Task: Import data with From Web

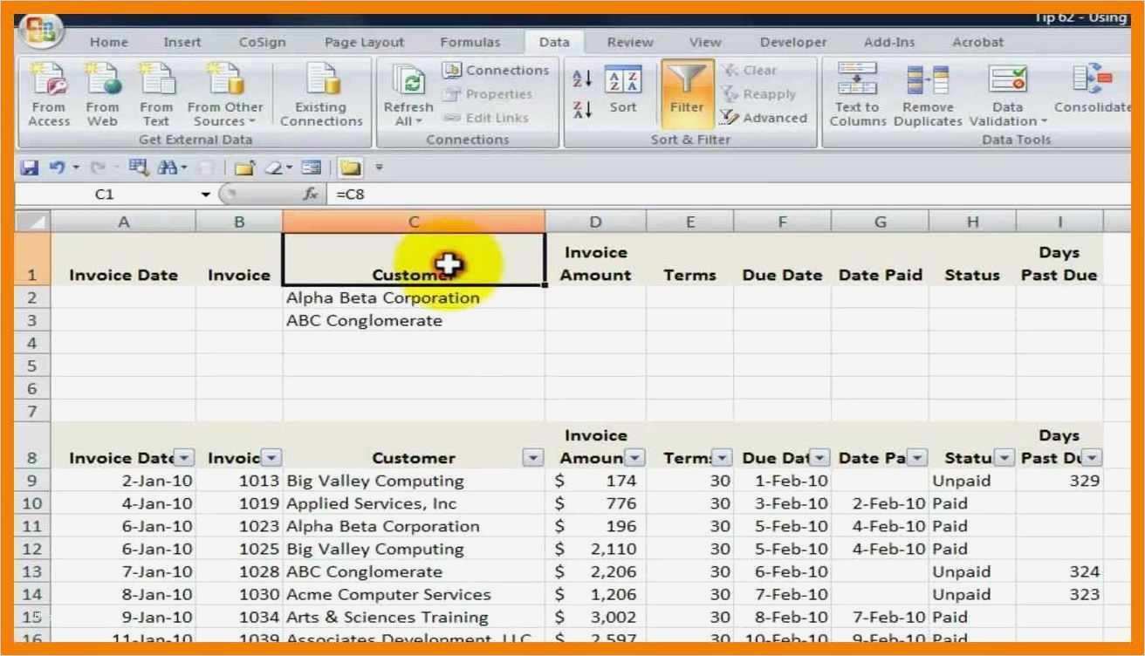Action: coord(102,95)
